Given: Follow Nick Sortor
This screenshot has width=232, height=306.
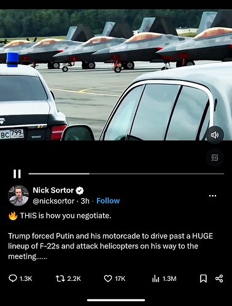Looking at the screenshot, I should tap(108, 201).
